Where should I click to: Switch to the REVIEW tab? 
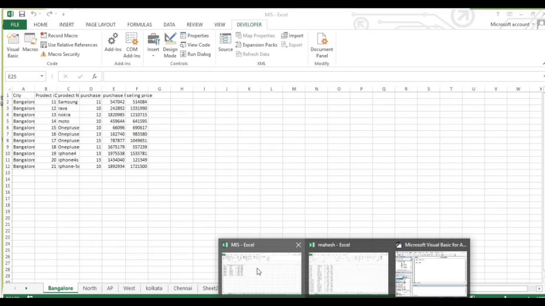pyautogui.click(x=195, y=25)
